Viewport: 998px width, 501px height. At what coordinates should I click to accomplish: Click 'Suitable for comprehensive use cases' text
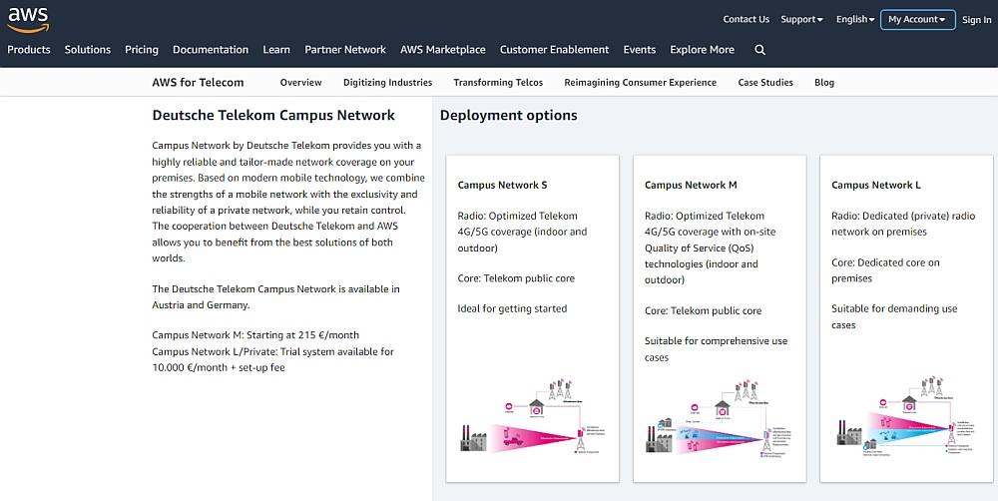(716, 349)
